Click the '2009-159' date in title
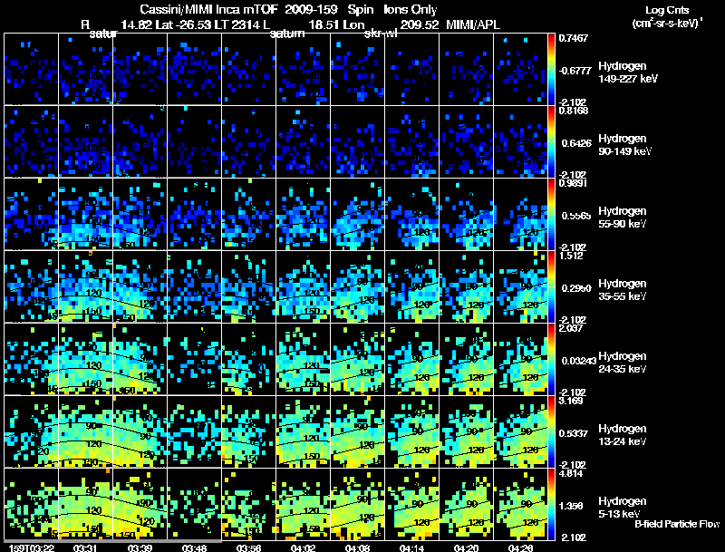The height and width of the screenshot is (552, 725). [311, 9]
